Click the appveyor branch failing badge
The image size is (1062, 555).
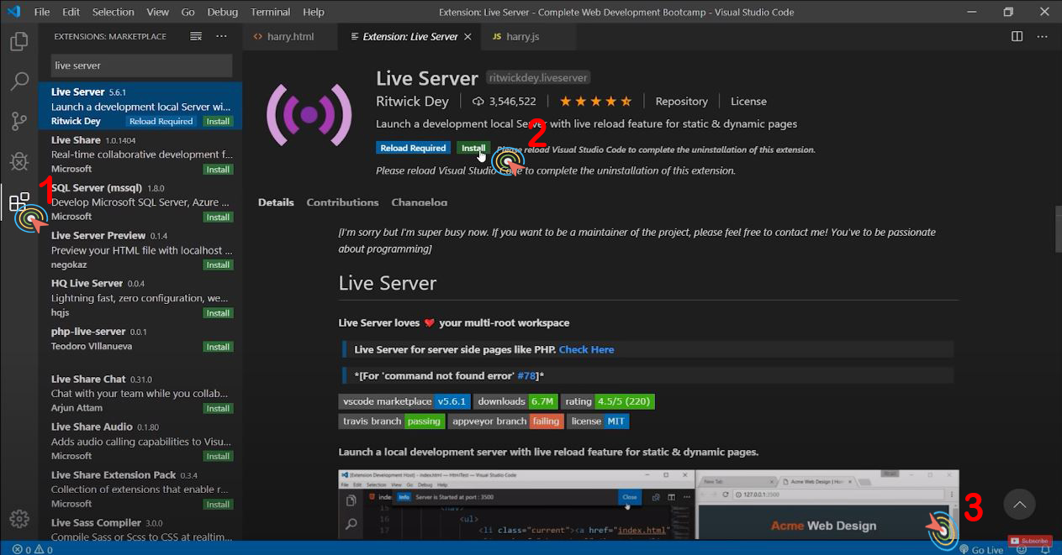click(506, 421)
